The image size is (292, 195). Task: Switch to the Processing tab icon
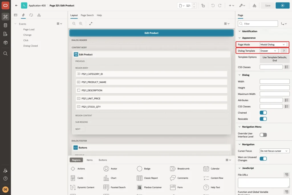tap(31, 15)
